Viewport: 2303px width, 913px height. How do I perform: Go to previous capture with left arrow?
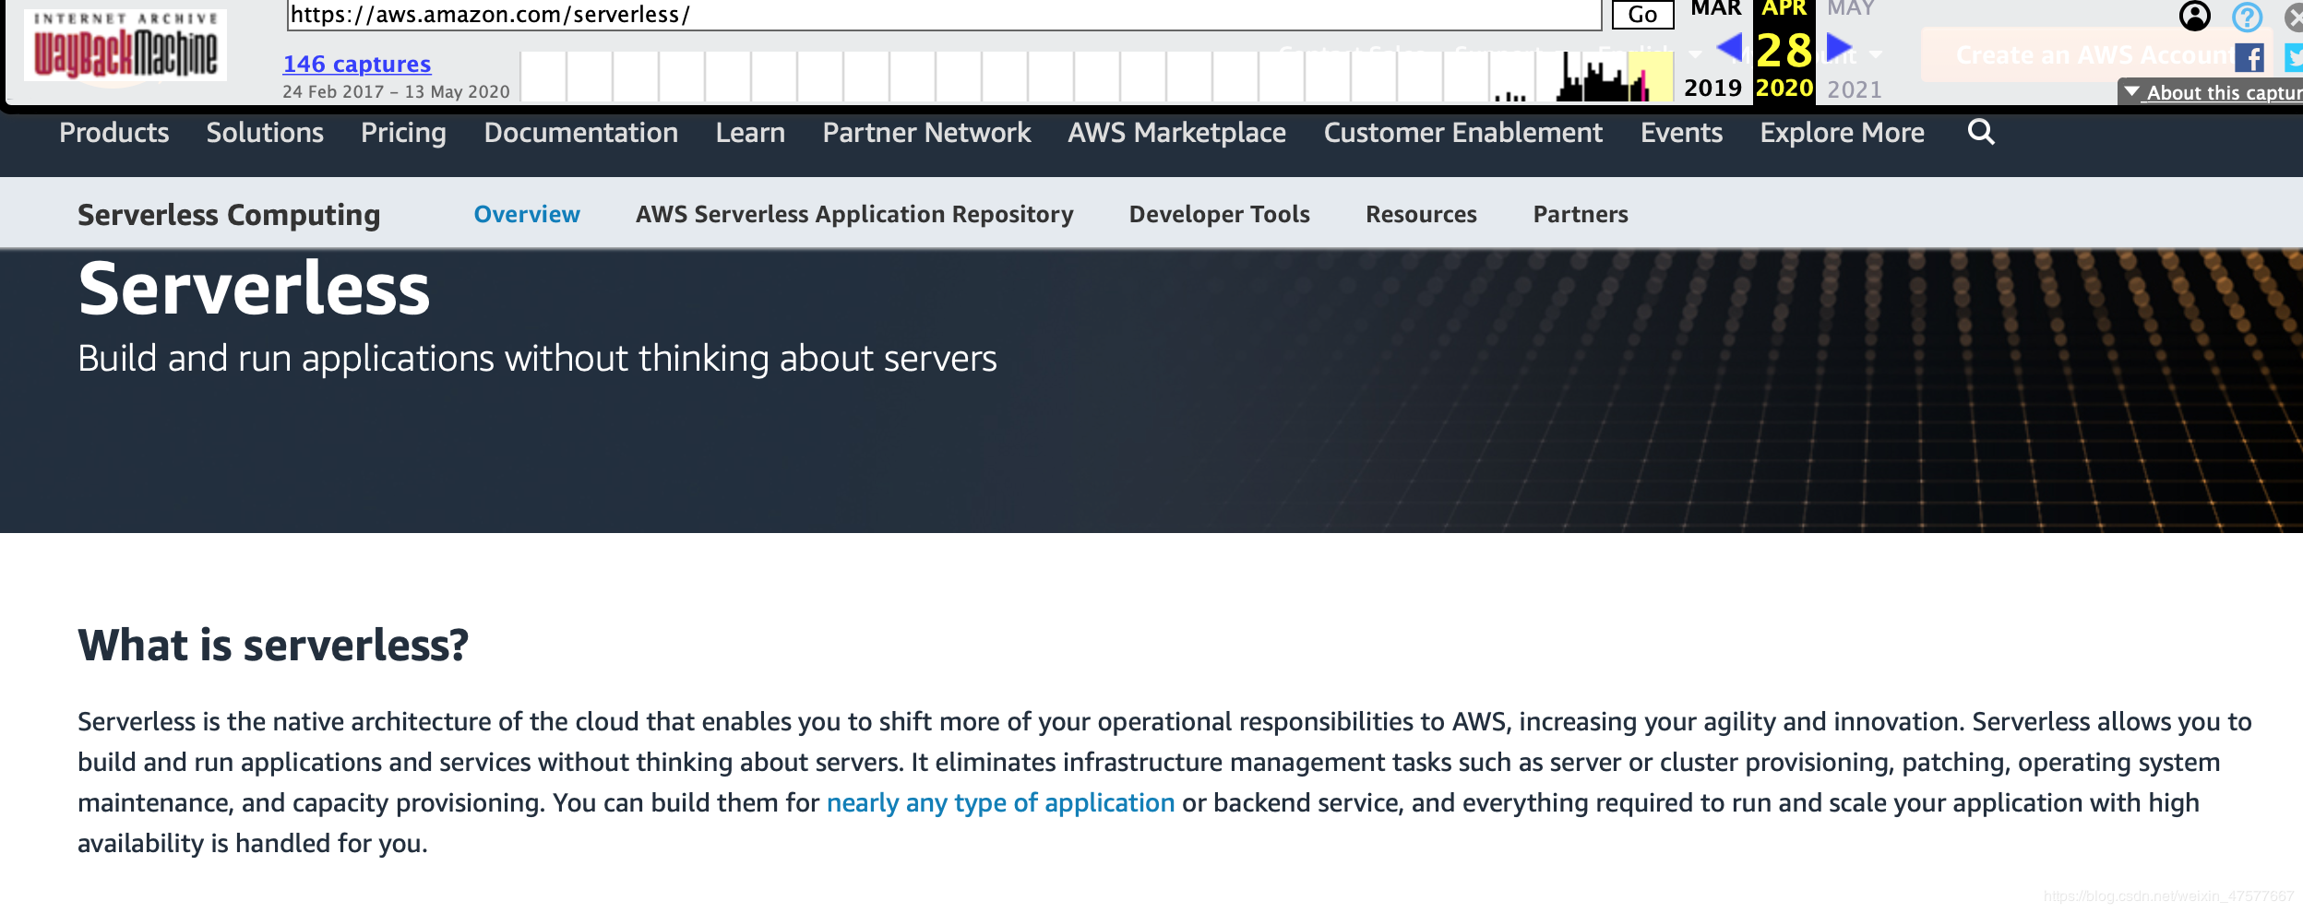click(x=1729, y=48)
